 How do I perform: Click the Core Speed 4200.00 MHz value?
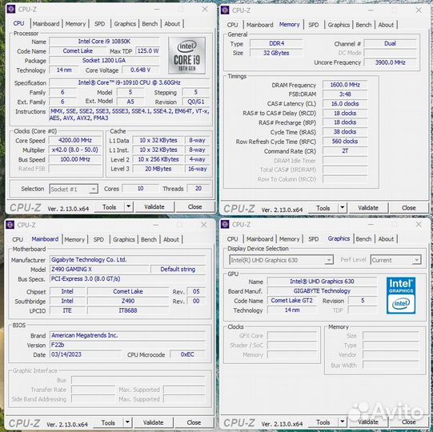(x=75, y=140)
